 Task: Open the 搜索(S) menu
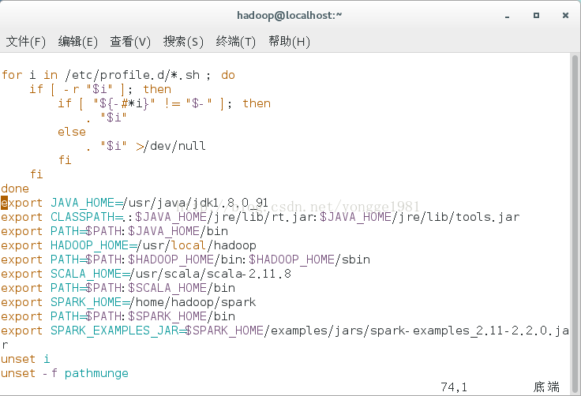click(x=183, y=42)
